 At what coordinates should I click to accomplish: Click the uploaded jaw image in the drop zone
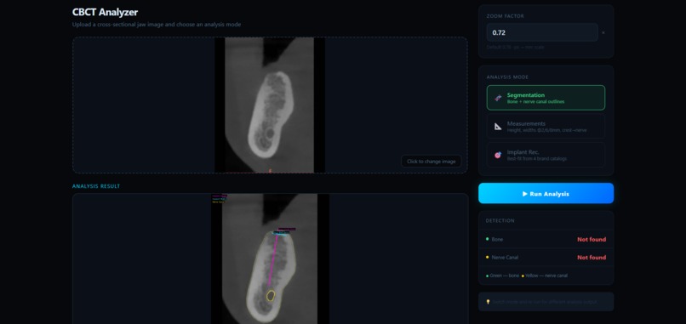pyautogui.click(x=270, y=105)
